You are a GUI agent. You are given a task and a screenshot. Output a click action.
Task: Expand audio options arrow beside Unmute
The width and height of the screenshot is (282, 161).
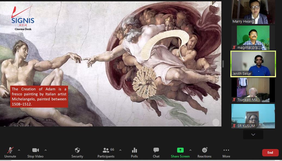19,150
